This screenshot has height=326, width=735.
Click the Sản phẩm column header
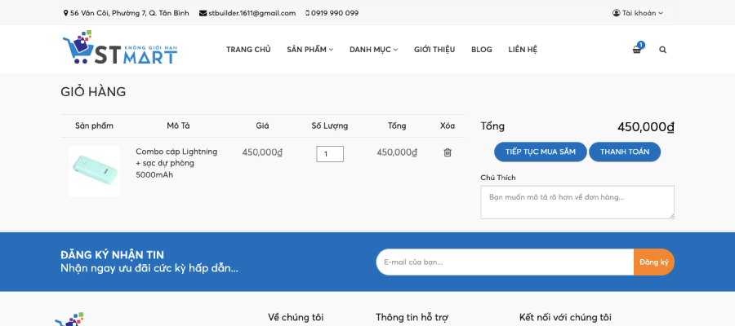(94, 126)
